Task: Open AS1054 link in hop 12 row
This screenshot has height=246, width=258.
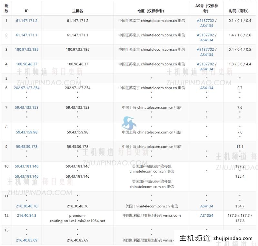Action: pyautogui.click(x=207, y=216)
